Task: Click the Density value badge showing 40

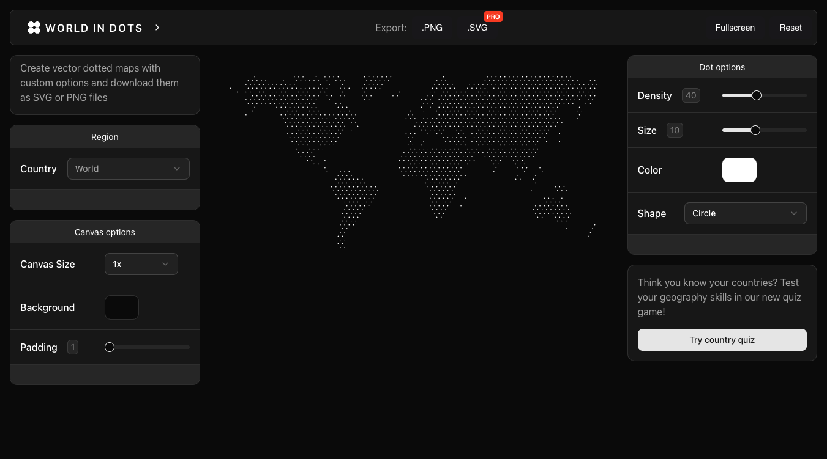Action: coord(690,95)
